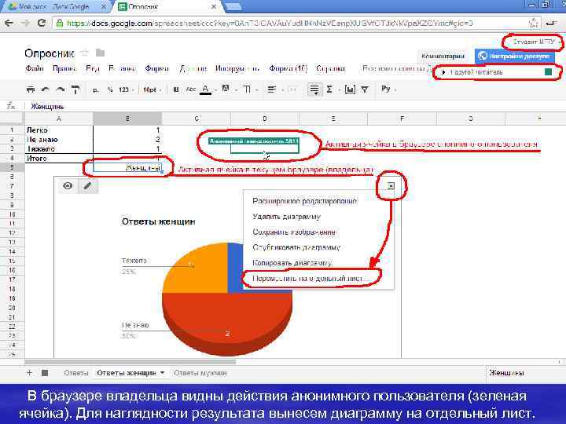Format as percent with % button
Screen dimensions: 566x424
[110, 90]
